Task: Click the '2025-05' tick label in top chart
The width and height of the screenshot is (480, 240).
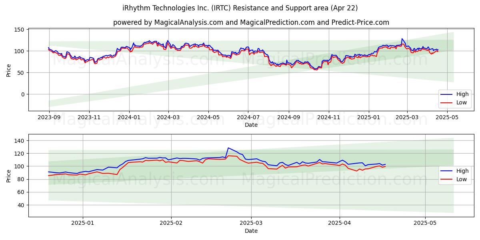Action: 447,118
